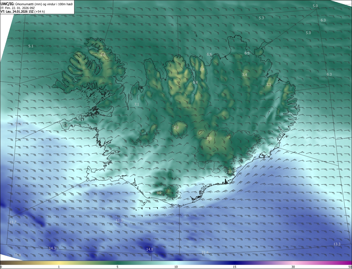Select the 14.8 maximum value label
The width and height of the screenshot is (352, 269).
150,249
